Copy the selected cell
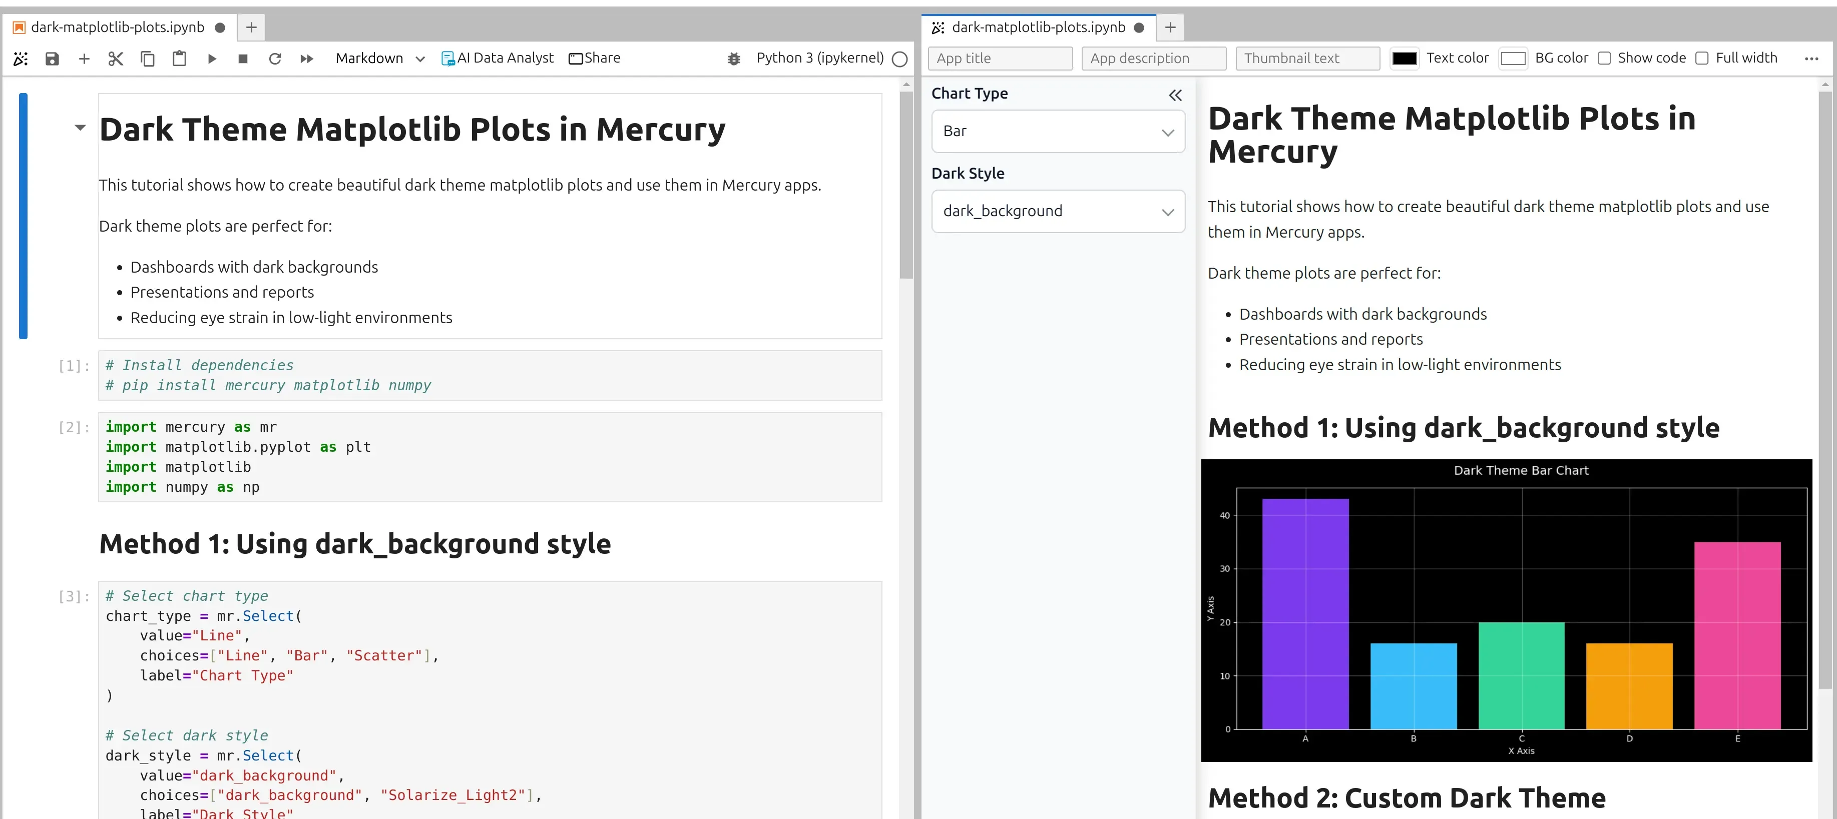Viewport: 1837px width, 819px height. point(148,59)
